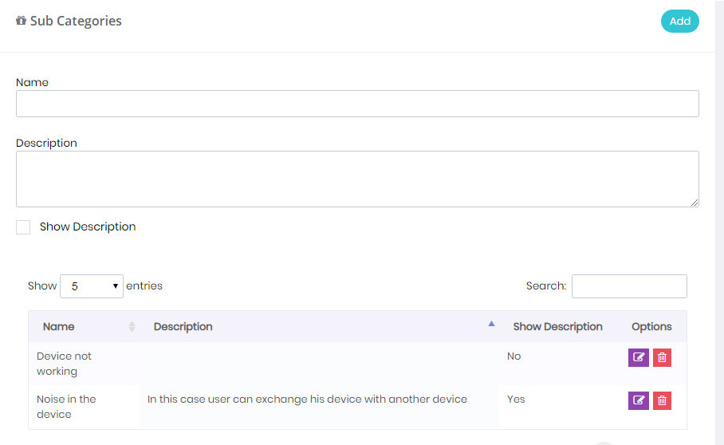Delete the Noise in the device row
Viewport: 724px width, 445px height.
point(662,400)
